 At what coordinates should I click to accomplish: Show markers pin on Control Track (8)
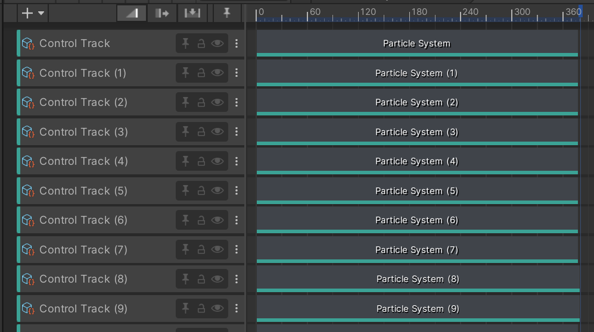pyautogui.click(x=185, y=279)
